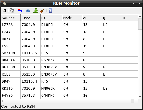Select the F4VSQ source cell
Screen dimensions: 143x110
(x=10, y=96)
